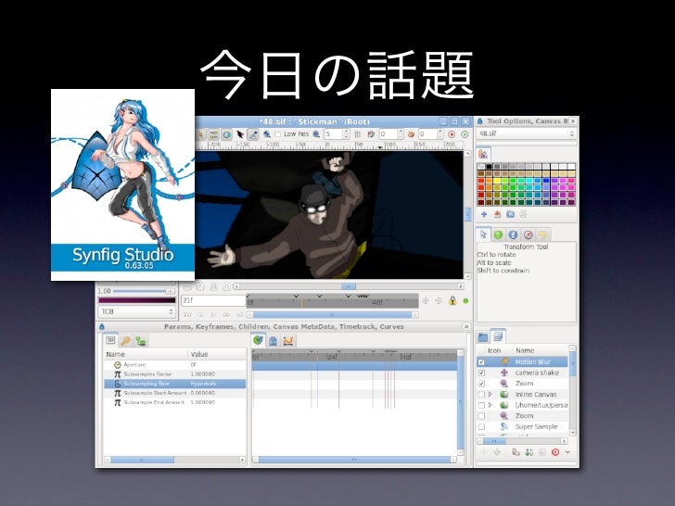This screenshot has width=675, height=506.
Task: Open the TCB interpolation dropdown
Action: coord(137,311)
